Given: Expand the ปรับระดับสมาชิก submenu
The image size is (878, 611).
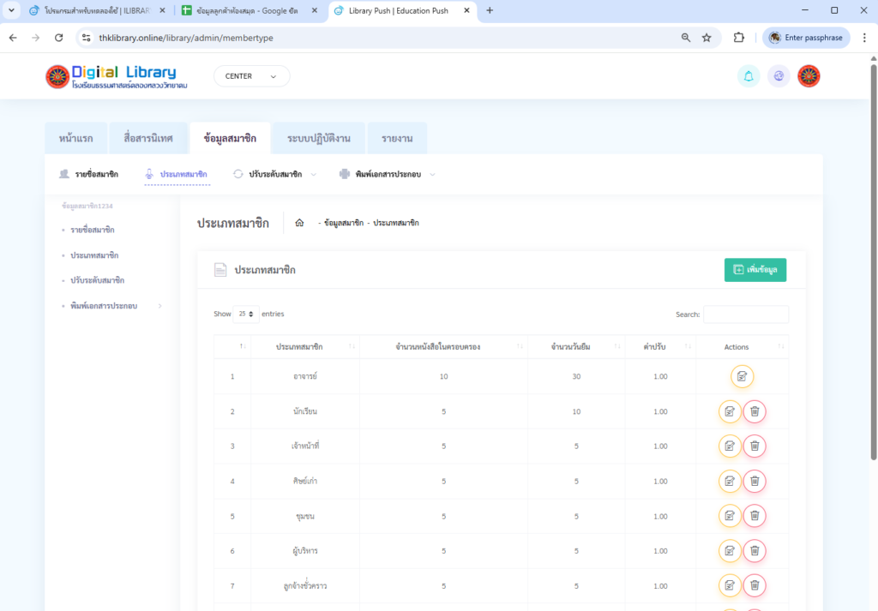Looking at the screenshot, I should [x=274, y=174].
